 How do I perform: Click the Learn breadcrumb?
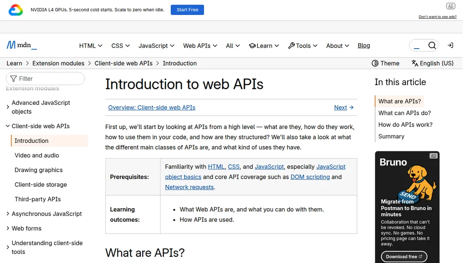click(15, 63)
